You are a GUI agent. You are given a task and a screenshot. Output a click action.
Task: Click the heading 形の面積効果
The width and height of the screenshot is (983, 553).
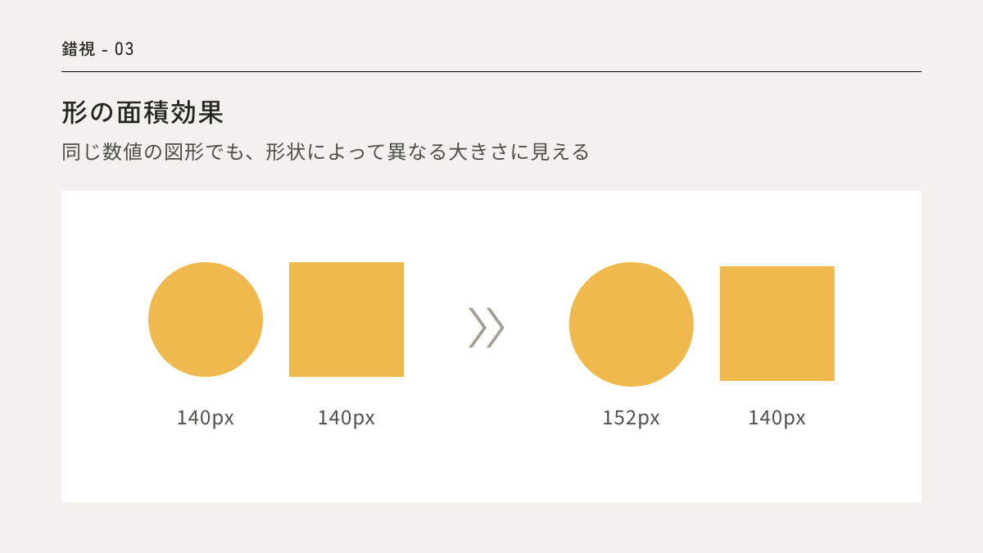point(143,113)
